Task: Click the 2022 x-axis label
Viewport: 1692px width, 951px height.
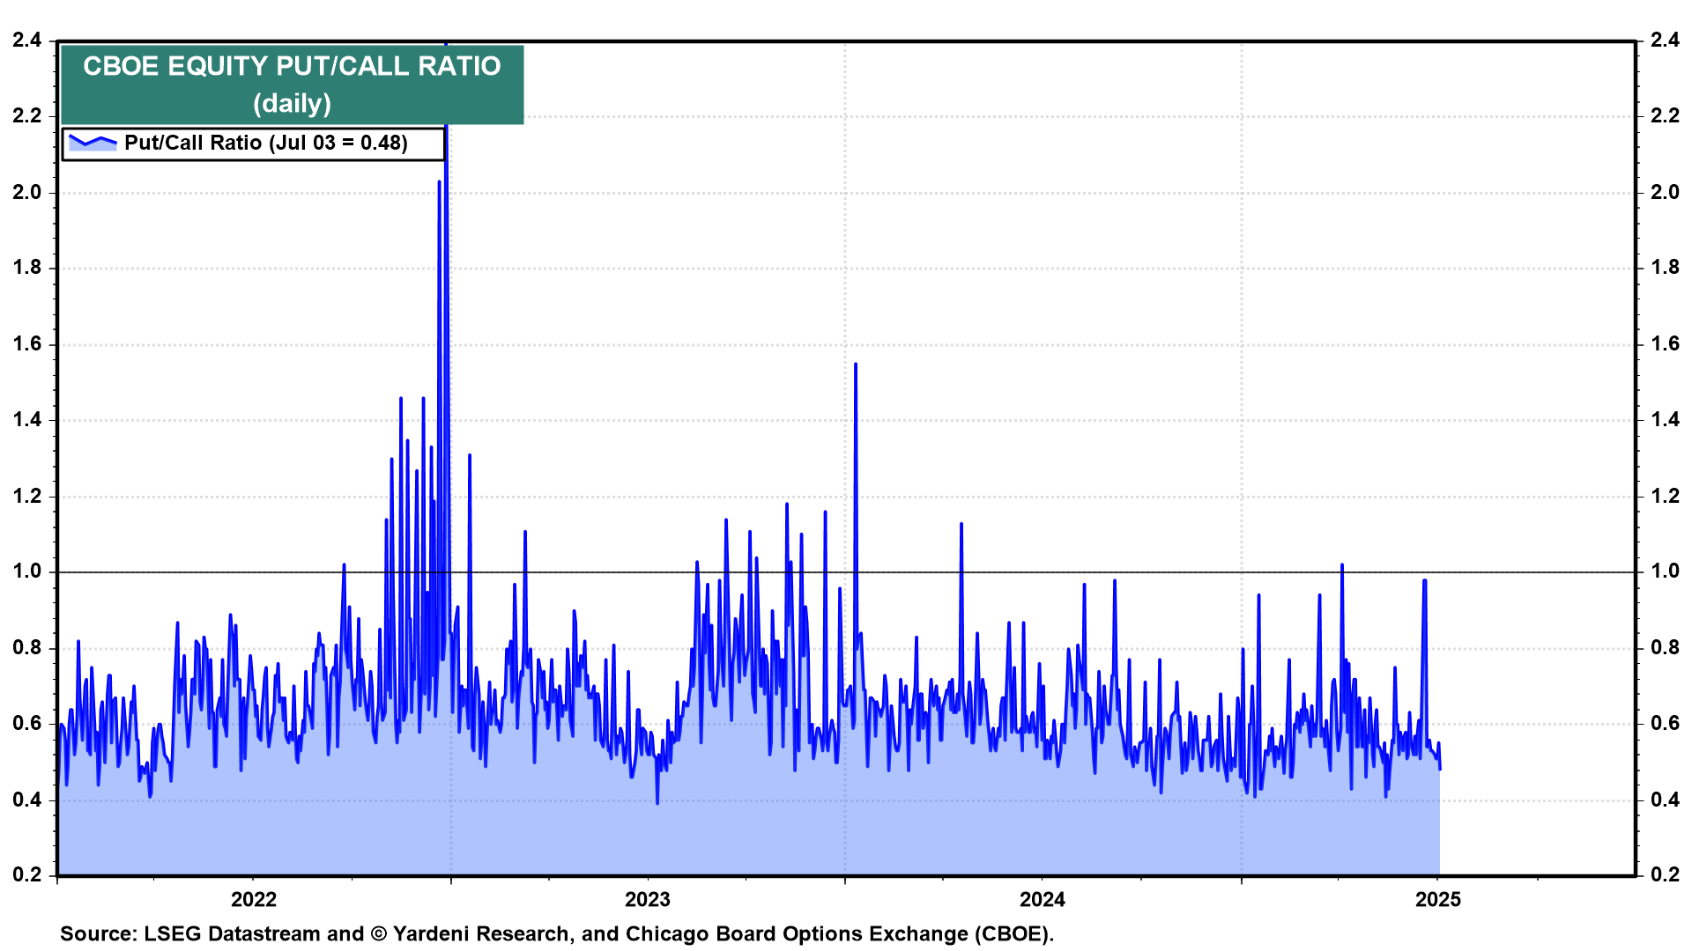Action: coord(253,899)
